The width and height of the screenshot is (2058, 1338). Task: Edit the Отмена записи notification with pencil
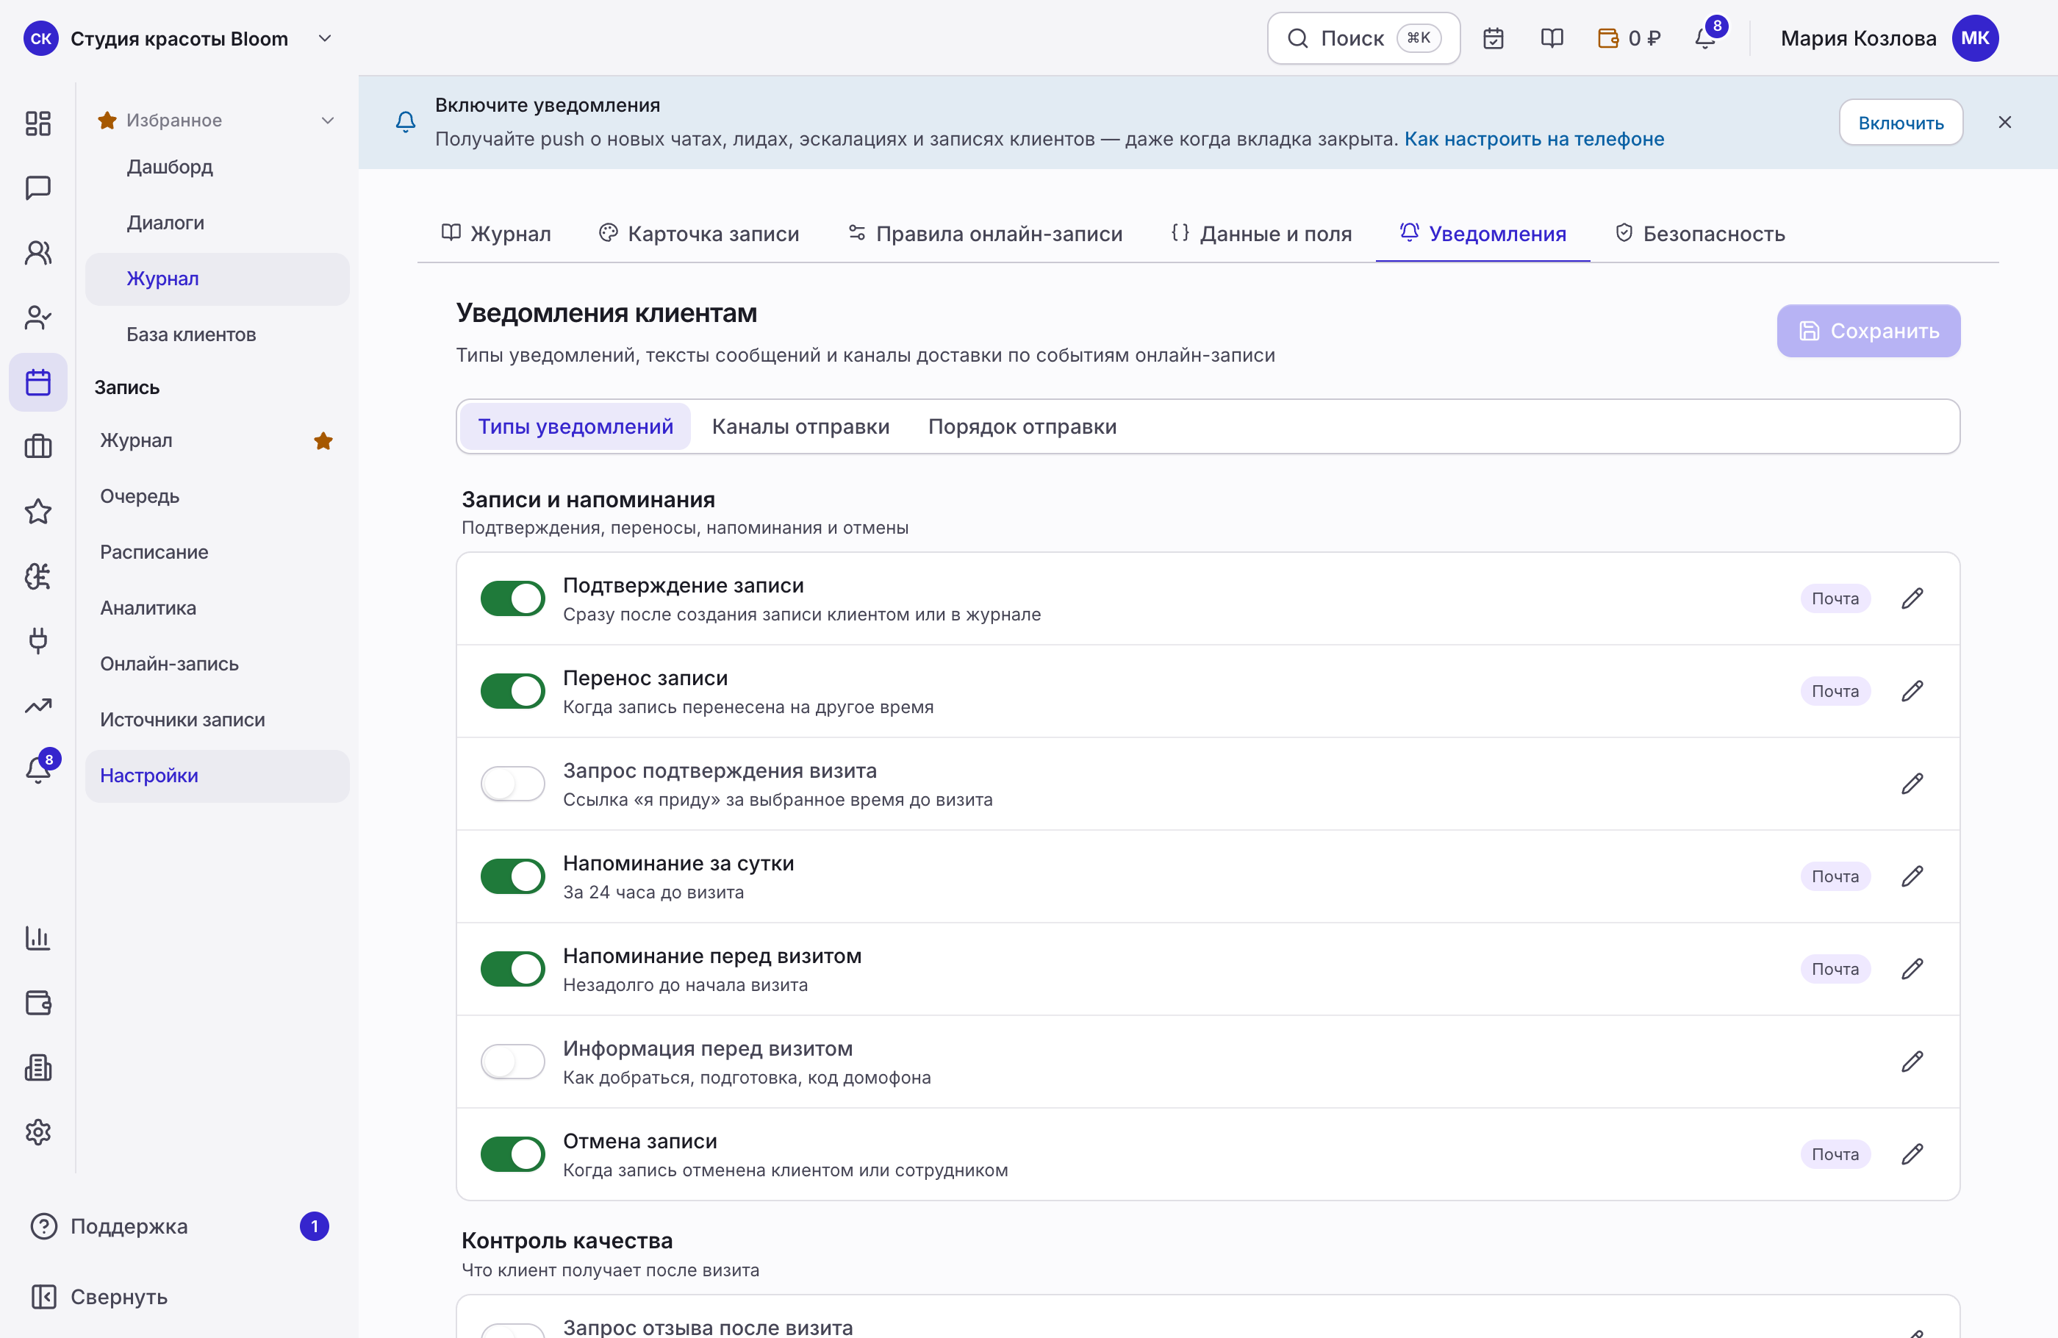(x=1912, y=1153)
